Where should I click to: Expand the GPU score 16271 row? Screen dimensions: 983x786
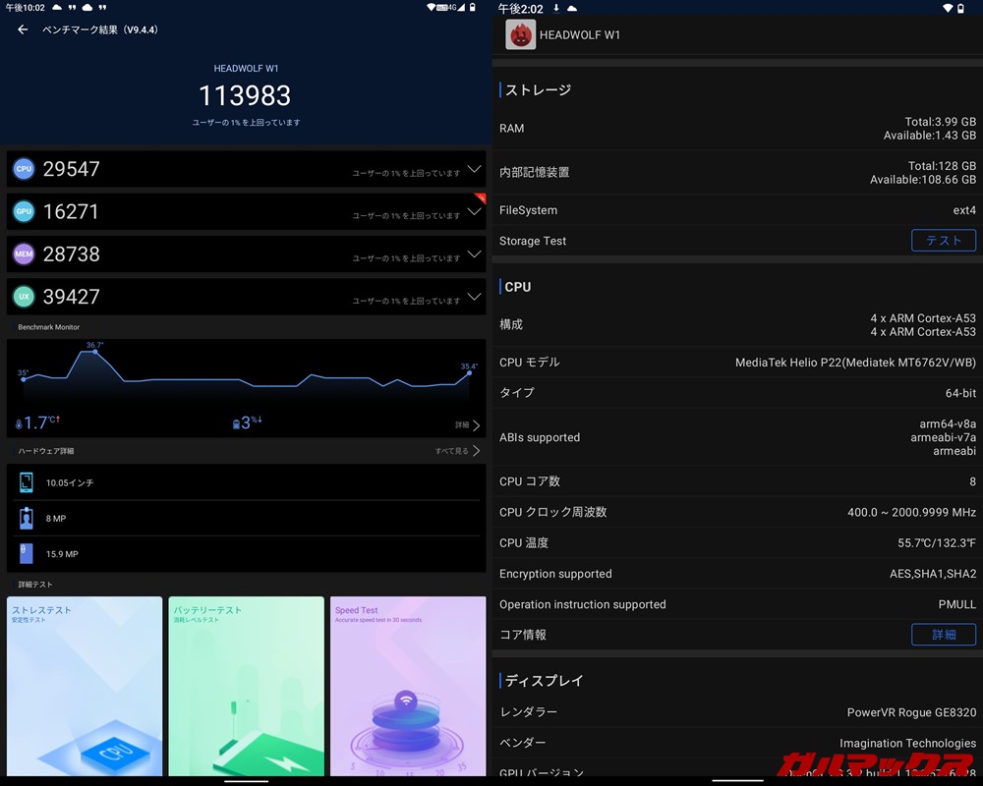[x=474, y=211]
